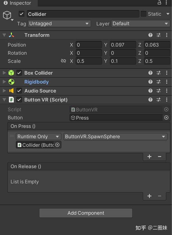Open the Rigidbody more options menu icon
Viewport: 172px width, 235px height.
point(167,82)
